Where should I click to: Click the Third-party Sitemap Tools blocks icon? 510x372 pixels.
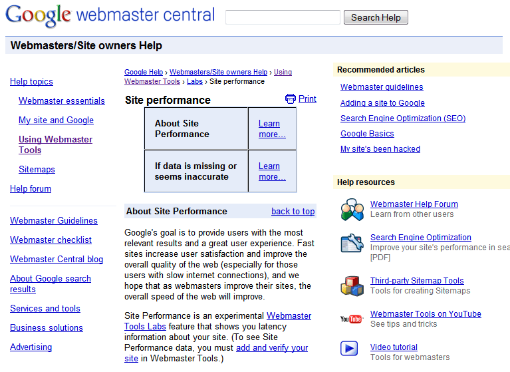351,286
